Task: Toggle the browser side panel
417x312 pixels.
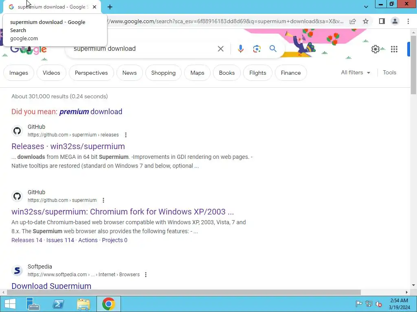Action: click(382, 21)
